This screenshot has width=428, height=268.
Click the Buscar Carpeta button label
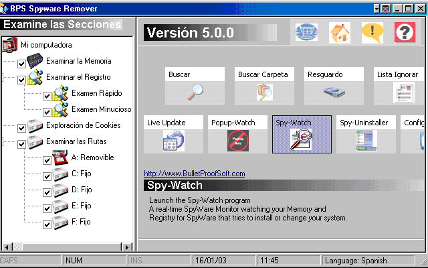pyautogui.click(x=263, y=74)
